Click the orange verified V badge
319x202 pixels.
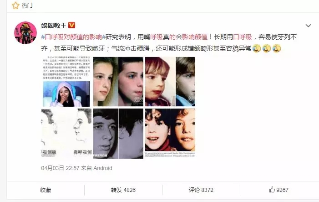tap(71, 25)
